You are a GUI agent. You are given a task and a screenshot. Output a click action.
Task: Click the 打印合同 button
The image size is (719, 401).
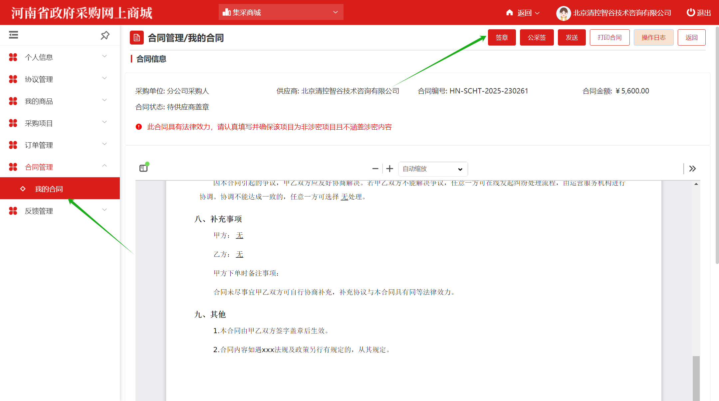609,37
